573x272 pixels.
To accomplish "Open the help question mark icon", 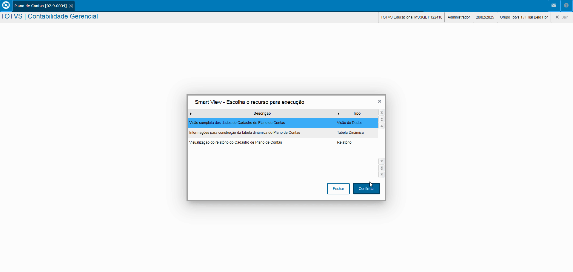I will (x=566, y=5).
